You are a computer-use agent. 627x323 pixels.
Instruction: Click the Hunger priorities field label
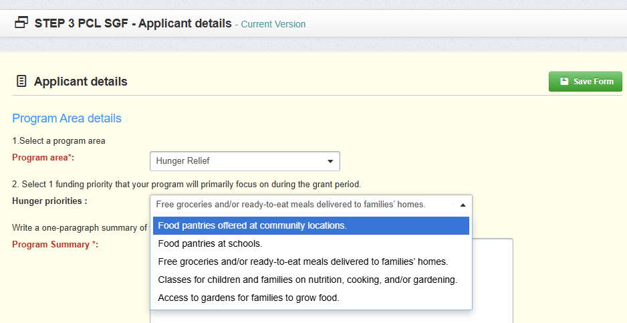(x=49, y=201)
